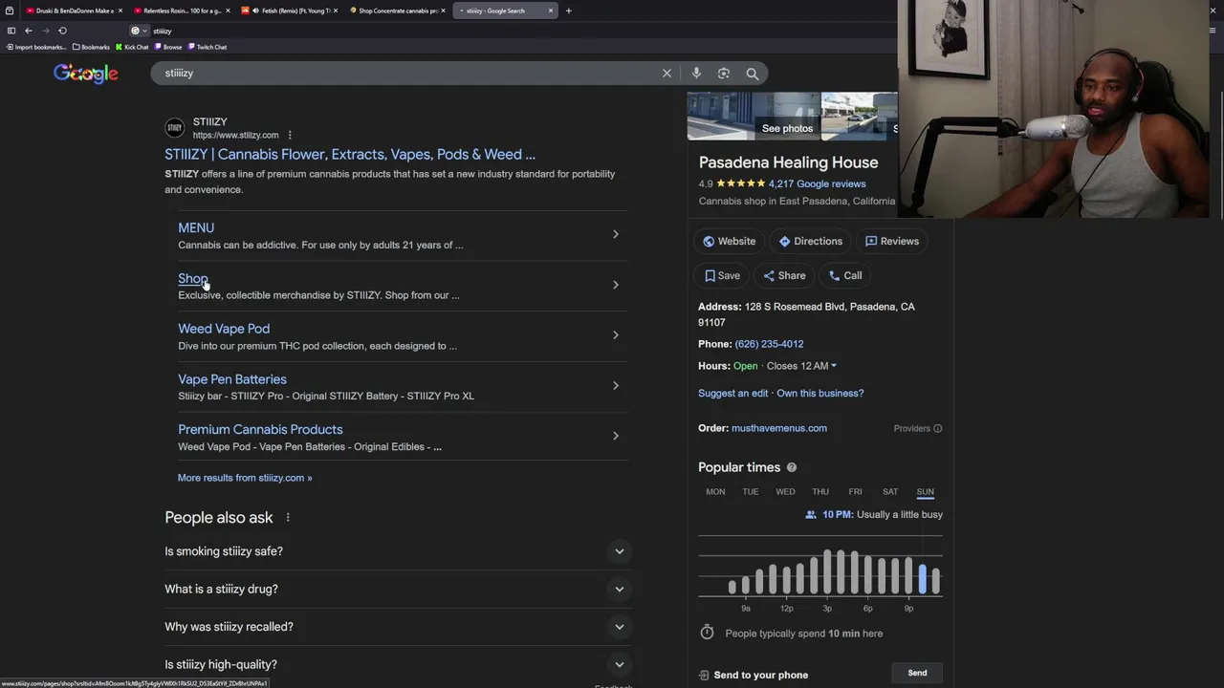Open the STIIIZY result three-dot options
Image resolution: width=1224 pixels, height=688 pixels.
pyautogui.click(x=290, y=135)
